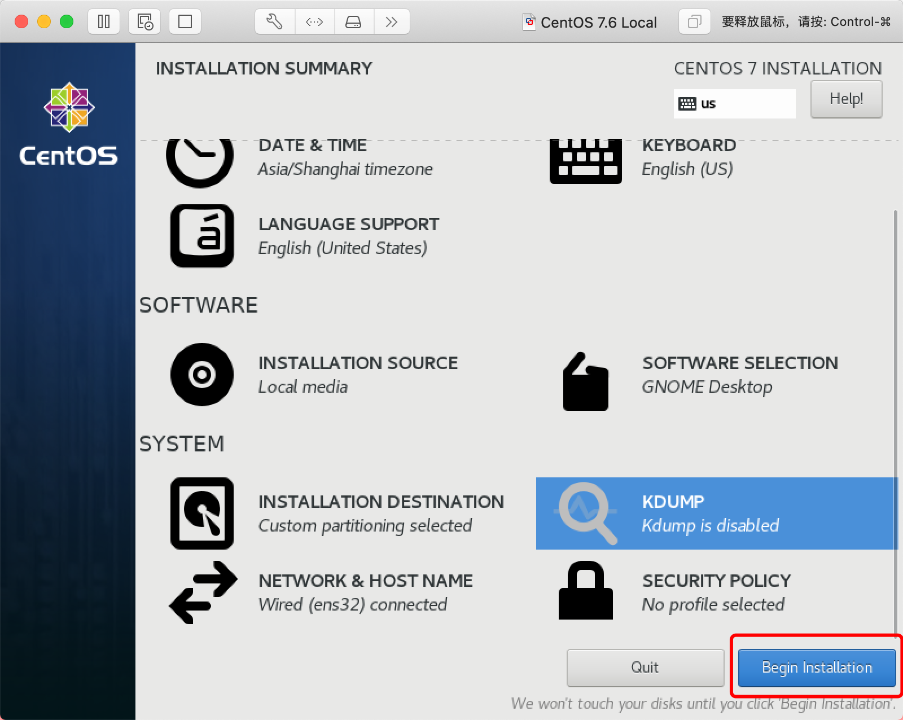Click the Security Policy padlock icon
The height and width of the screenshot is (720, 903).
pos(586,590)
